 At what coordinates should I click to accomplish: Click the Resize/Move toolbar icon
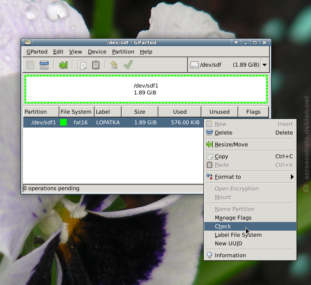pos(63,65)
